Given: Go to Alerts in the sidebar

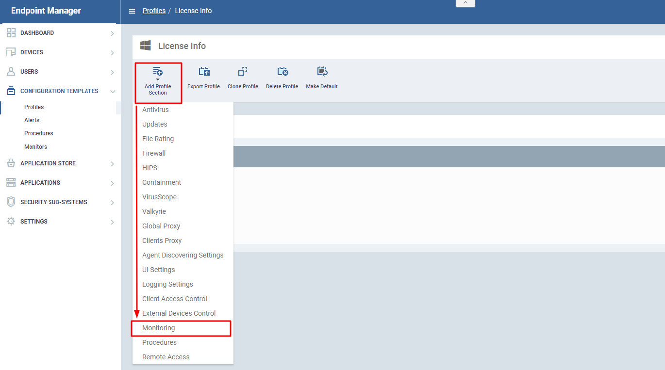Looking at the screenshot, I should [32, 120].
